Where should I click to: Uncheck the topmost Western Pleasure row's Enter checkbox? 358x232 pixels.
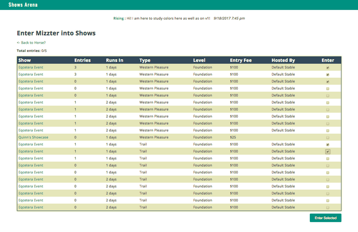coord(327,67)
